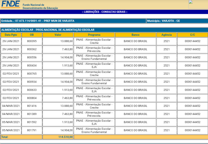
Task: Click OB number 801416
Action: tap(32, 106)
